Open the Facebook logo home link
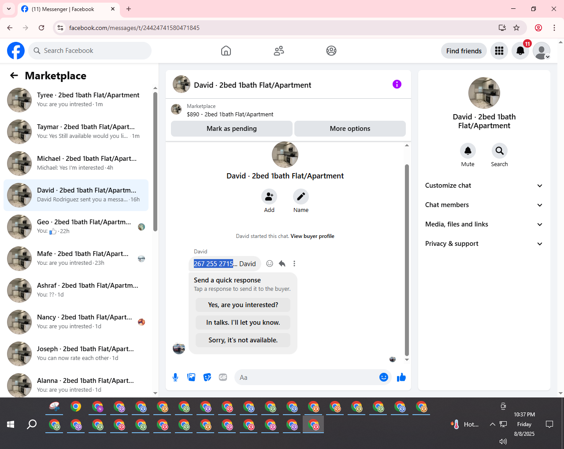Viewport: 564px width, 449px height. click(x=16, y=51)
